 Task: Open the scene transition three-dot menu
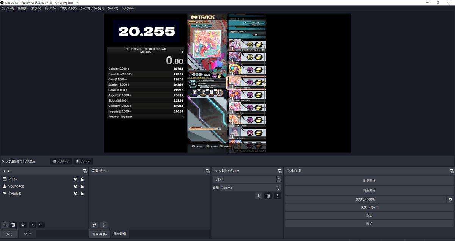tap(278, 196)
